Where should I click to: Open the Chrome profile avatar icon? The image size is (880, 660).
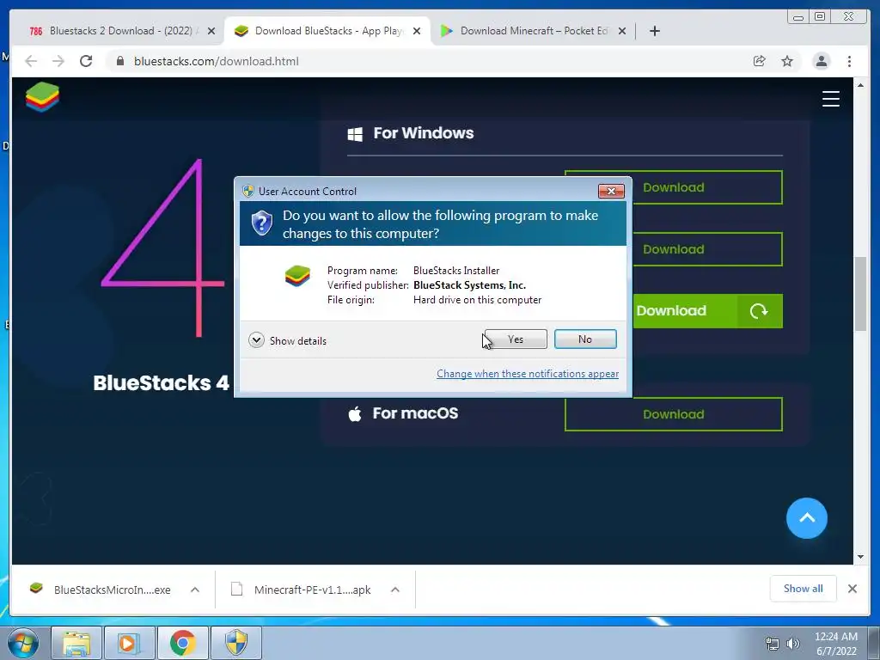[x=821, y=61]
